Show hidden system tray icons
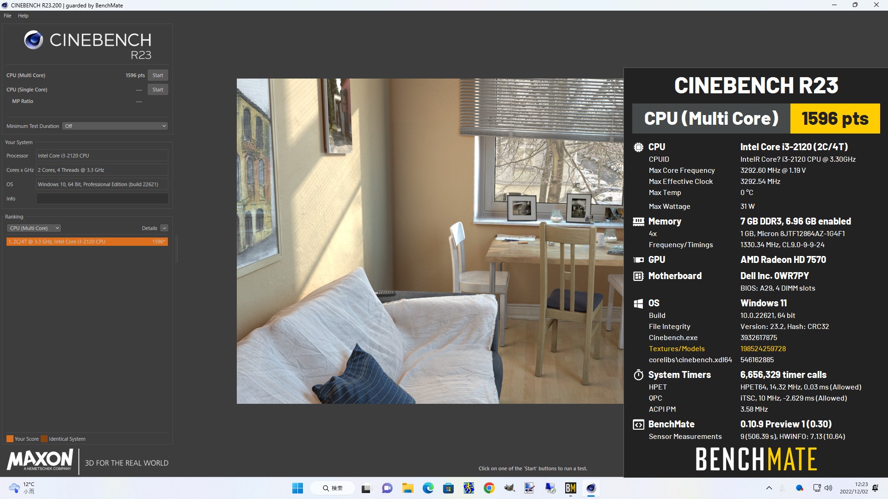The width and height of the screenshot is (888, 499). click(x=769, y=488)
